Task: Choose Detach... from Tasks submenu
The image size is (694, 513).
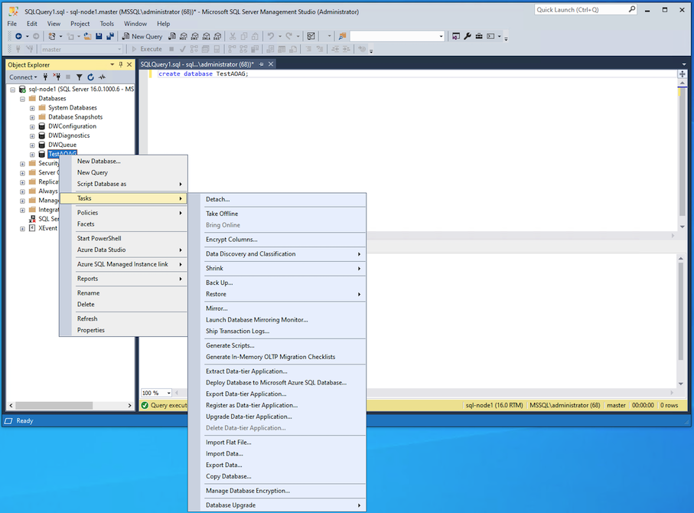Action: click(x=277, y=199)
